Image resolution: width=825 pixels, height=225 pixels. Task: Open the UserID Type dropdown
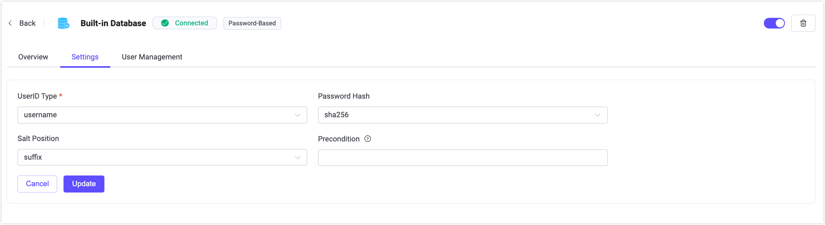pos(162,115)
